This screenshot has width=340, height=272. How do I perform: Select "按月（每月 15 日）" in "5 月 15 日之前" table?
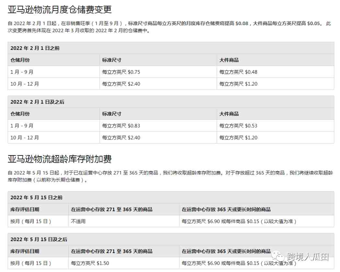point(31,221)
